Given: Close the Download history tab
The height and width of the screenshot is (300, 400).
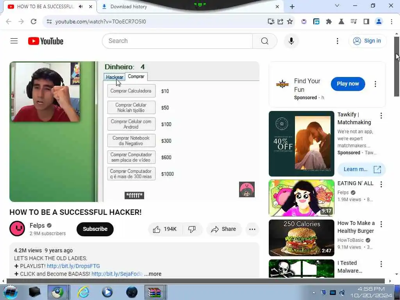Looking at the screenshot, I should (277, 7).
